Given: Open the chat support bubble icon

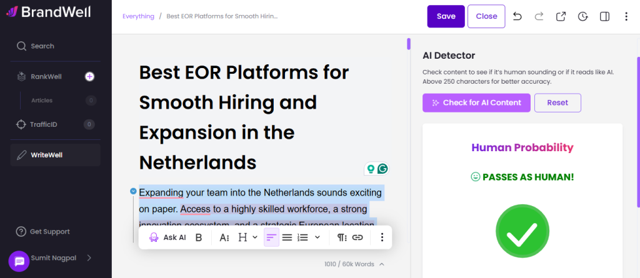Looking at the screenshot, I should point(19,261).
